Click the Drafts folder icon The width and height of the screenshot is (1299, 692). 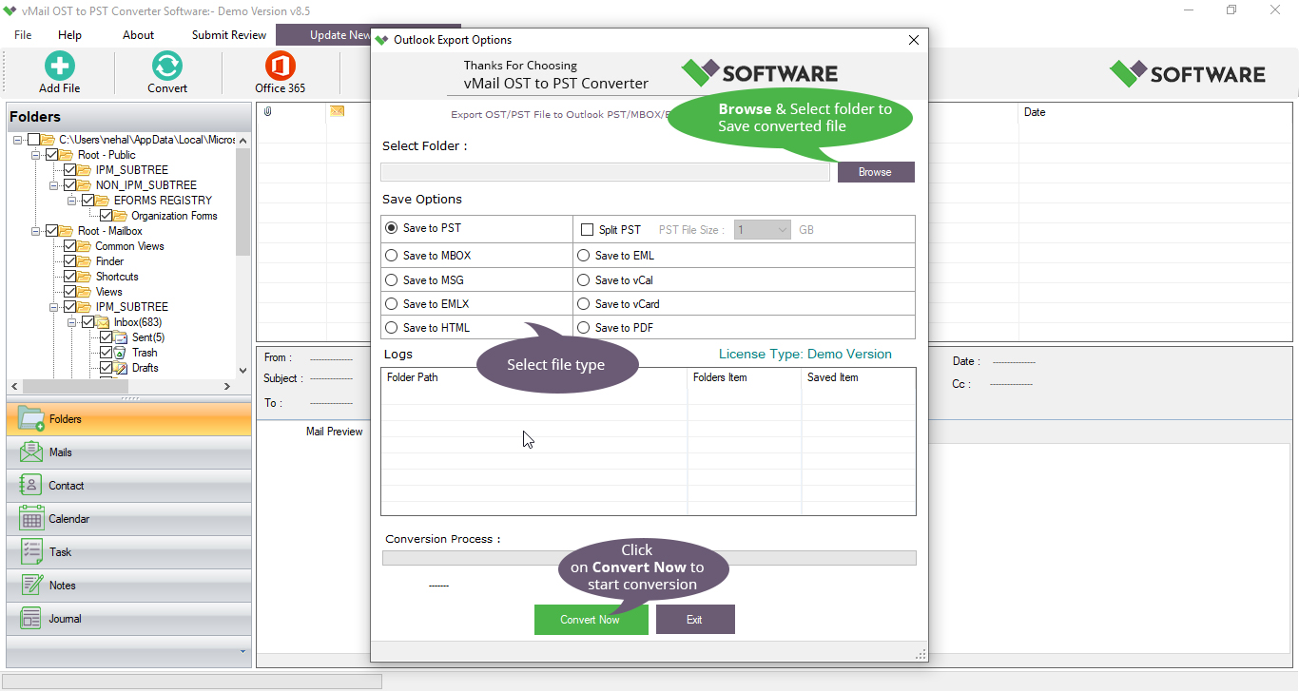click(x=121, y=368)
